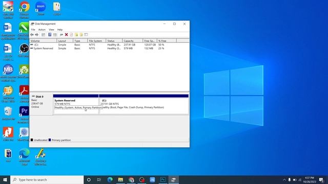This screenshot has height=184, width=328.
Task: Click the 120.07 GB free space cell
Action: point(150,44)
